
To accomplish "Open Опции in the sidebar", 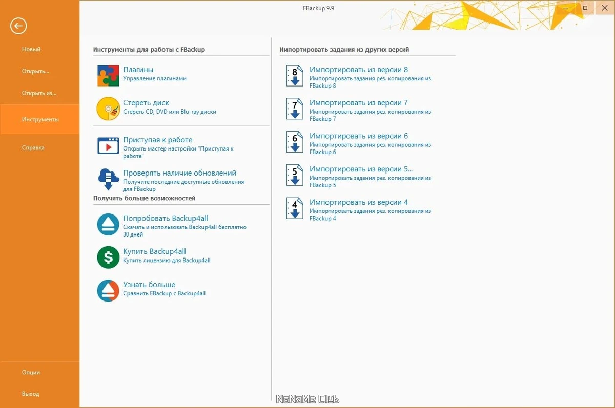I will (31, 372).
